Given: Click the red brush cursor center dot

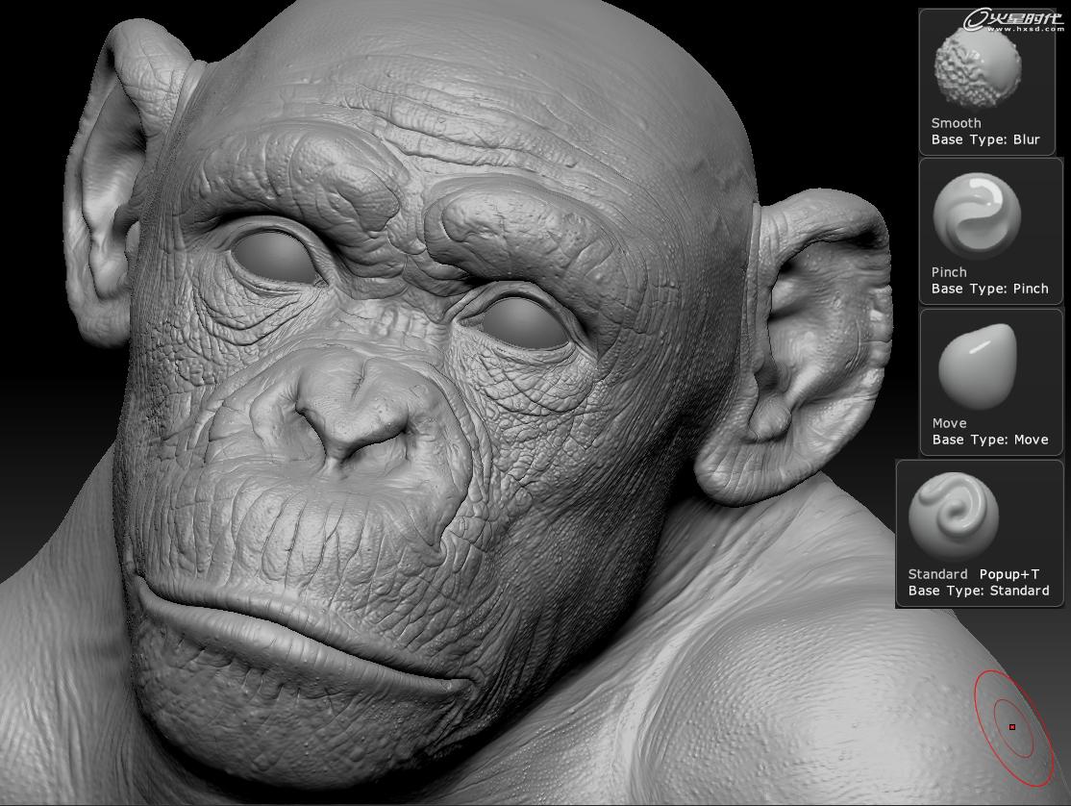Looking at the screenshot, I should 1012,727.
